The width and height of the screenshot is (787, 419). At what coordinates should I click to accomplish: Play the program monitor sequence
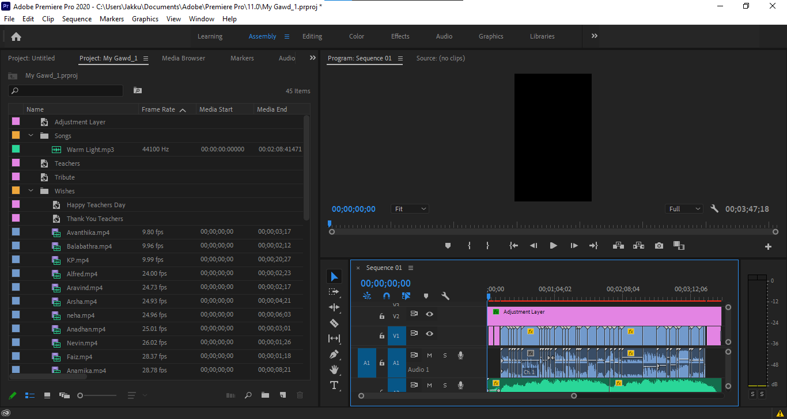click(553, 246)
